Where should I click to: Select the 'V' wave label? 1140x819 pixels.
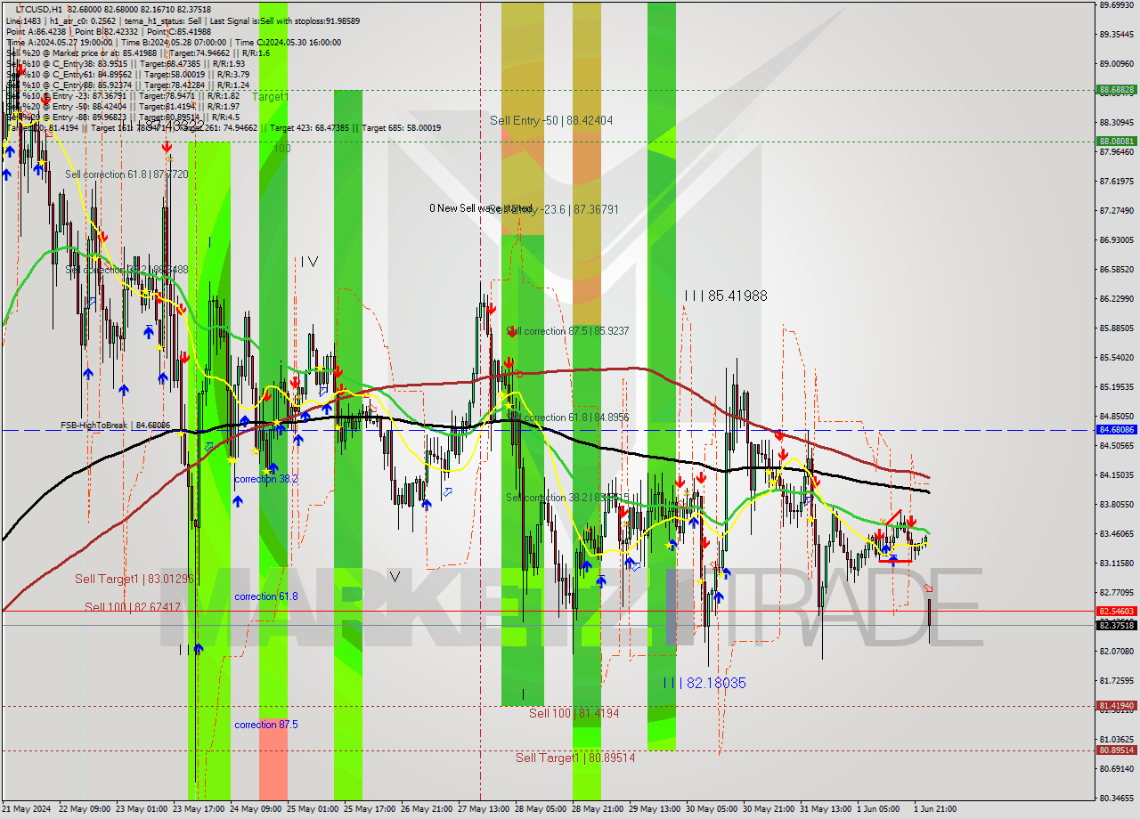pyautogui.click(x=395, y=577)
